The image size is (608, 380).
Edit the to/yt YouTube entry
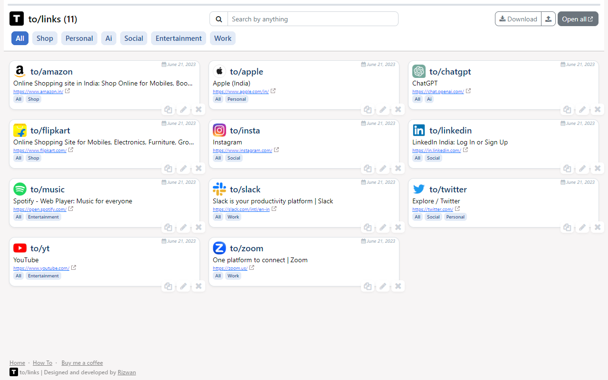(x=183, y=286)
